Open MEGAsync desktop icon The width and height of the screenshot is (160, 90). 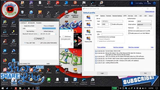pyautogui.click(x=57, y=3)
